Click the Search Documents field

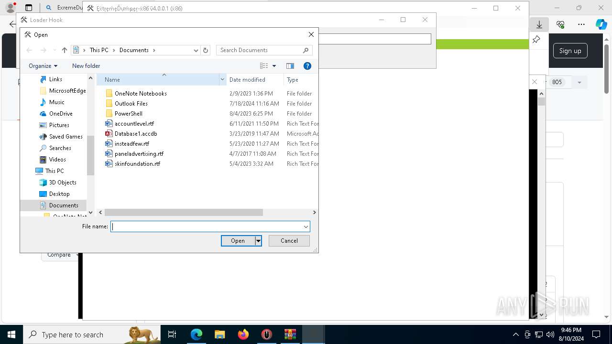(x=264, y=50)
